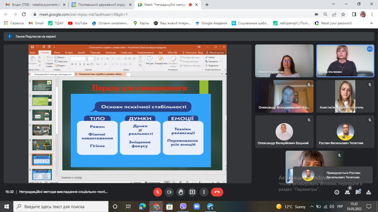
Task: Open the Сервисы apps bookmark
Action: [x=14, y=23]
